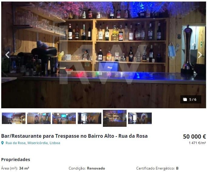Click the highlighted fifth bar thumbnail

tap(115, 118)
